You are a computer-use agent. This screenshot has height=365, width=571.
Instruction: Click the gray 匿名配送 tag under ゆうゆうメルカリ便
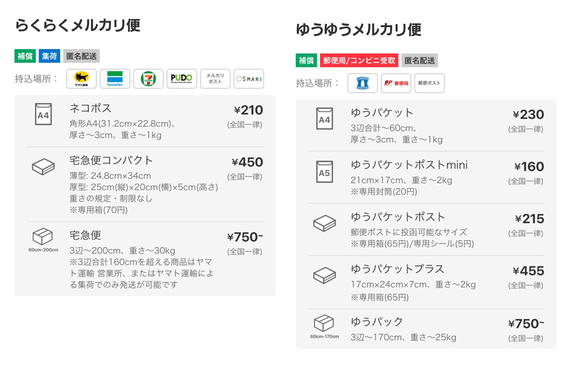click(420, 61)
